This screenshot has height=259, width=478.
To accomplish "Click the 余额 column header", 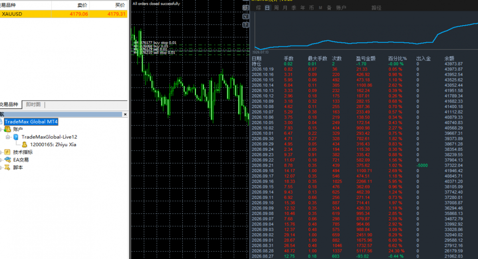I will (x=449, y=59).
